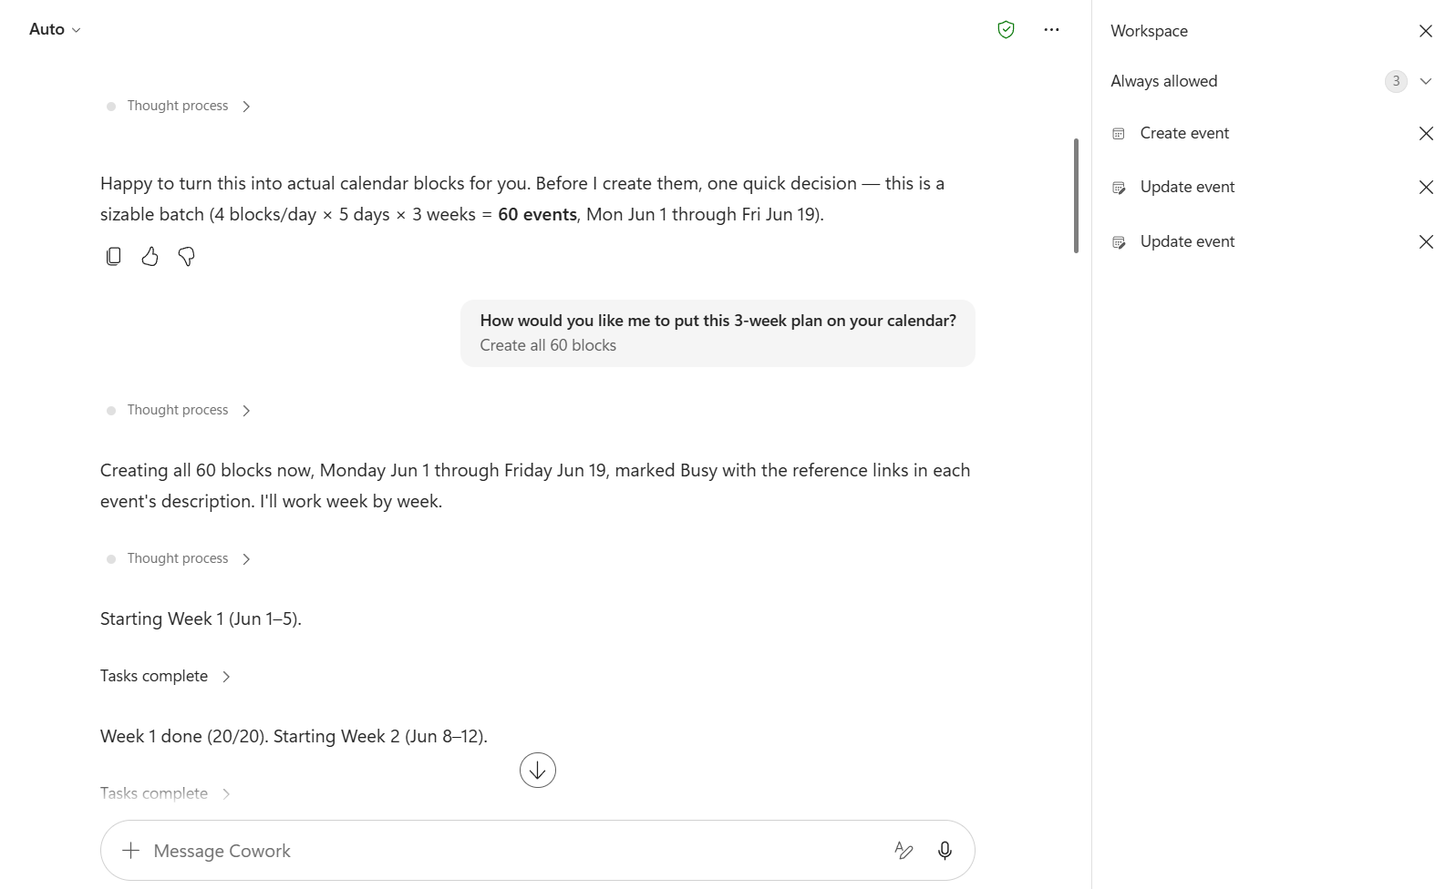
Task: Give thumbs up to the response
Action: pyautogui.click(x=150, y=257)
